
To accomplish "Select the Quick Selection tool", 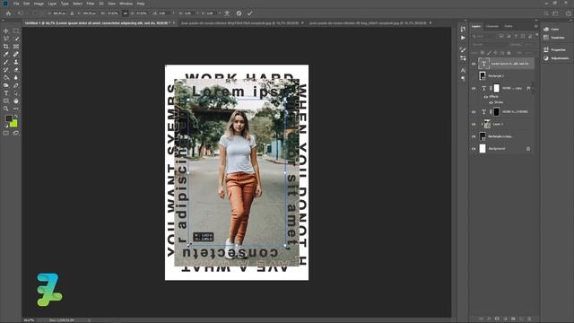I will (16, 39).
